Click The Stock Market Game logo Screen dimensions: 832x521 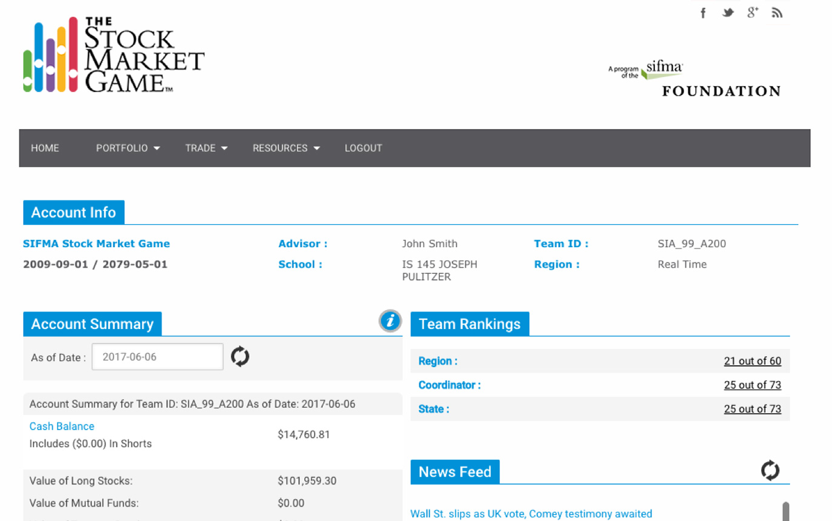[114, 55]
